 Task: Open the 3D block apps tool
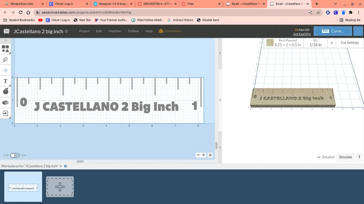coord(5,102)
